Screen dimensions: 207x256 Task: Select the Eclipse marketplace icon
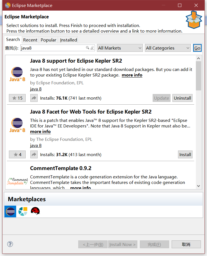point(10,211)
